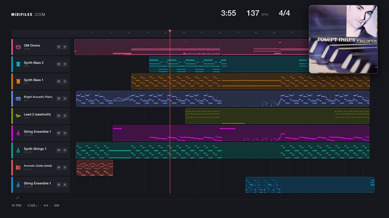
Task: Solo the GM Drums track
Action: click(x=65, y=47)
